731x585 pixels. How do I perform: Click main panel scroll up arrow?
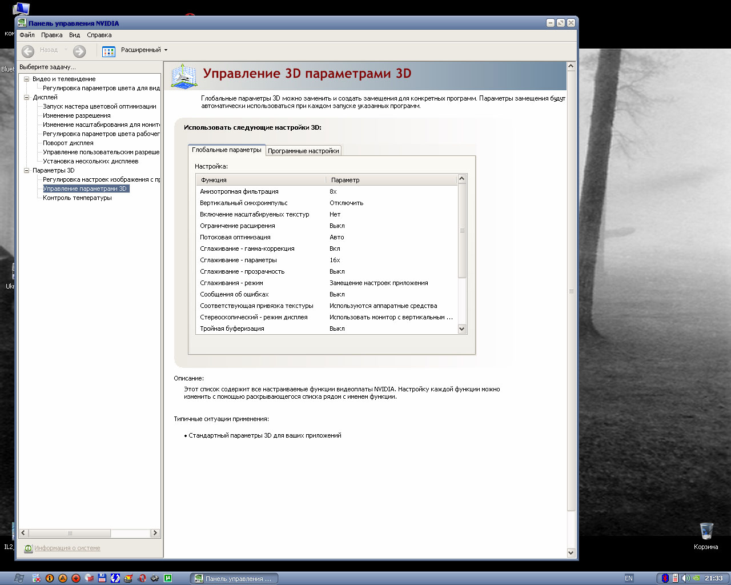571,66
